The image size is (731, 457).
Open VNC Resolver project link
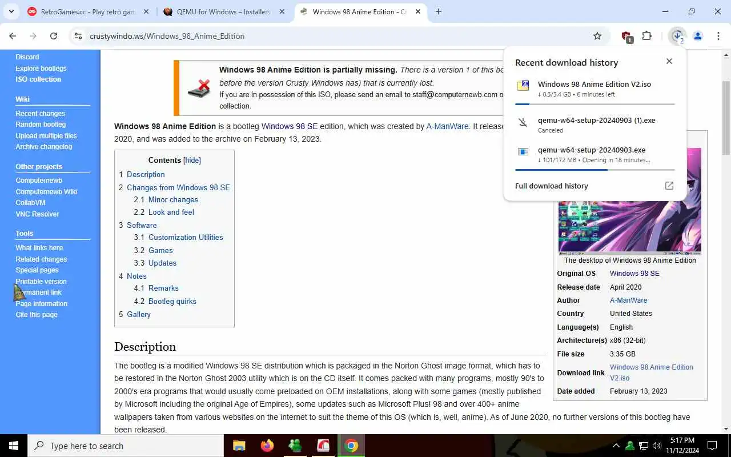click(37, 214)
